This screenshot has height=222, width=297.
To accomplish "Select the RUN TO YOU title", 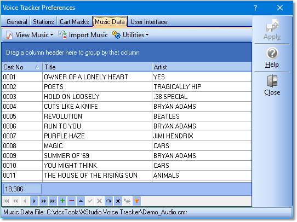I will [98, 126].
